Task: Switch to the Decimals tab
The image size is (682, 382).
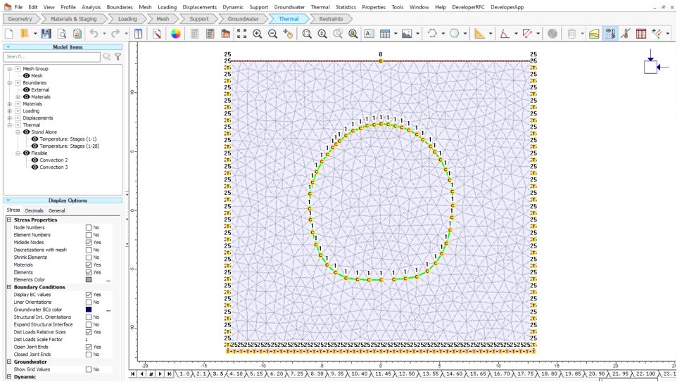Action: [x=34, y=210]
